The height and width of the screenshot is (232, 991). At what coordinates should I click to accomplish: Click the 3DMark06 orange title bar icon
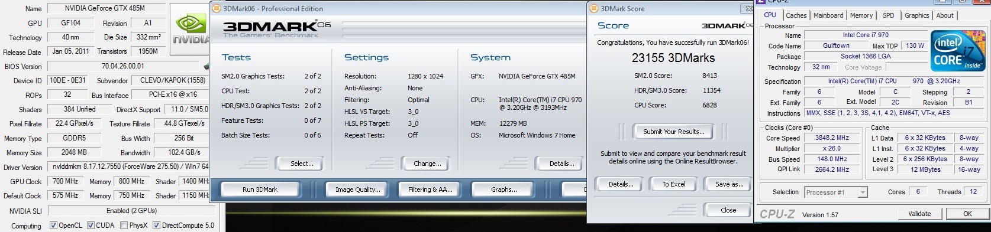coord(217,9)
